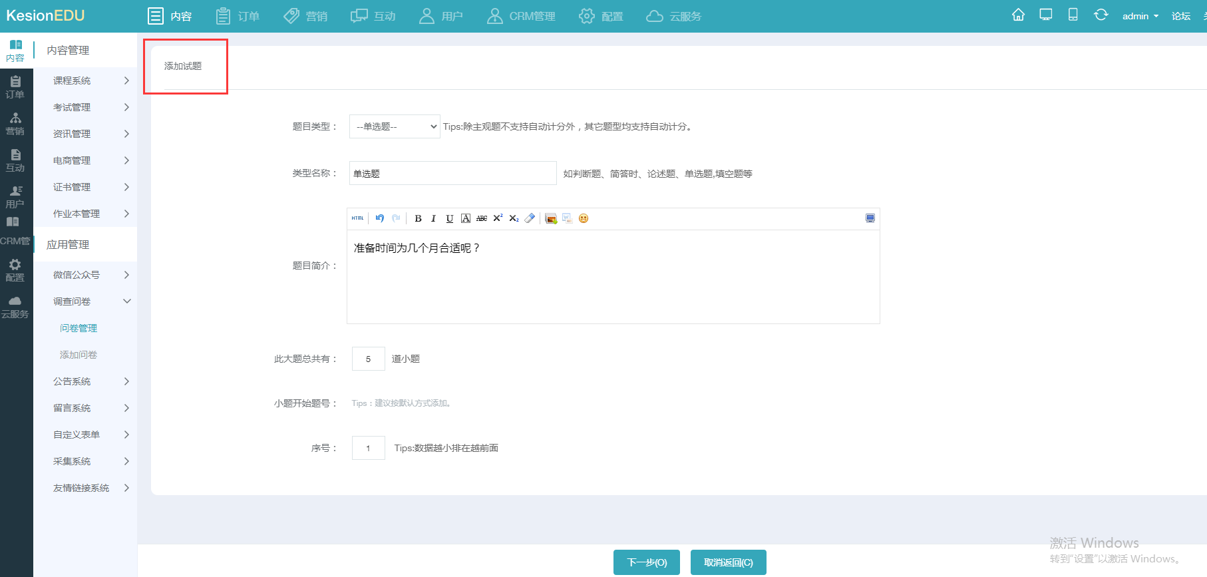
Task: Click the Bold formatting icon in editor
Action: click(418, 218)
